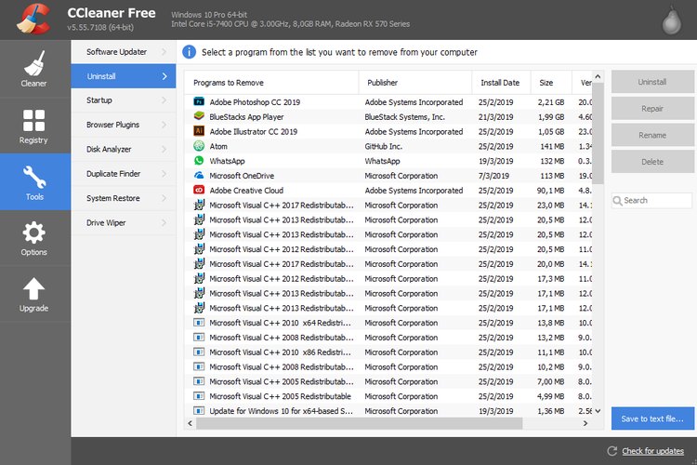Select the Atom program name
Screen dimensions: 697x465
[218, 146]
